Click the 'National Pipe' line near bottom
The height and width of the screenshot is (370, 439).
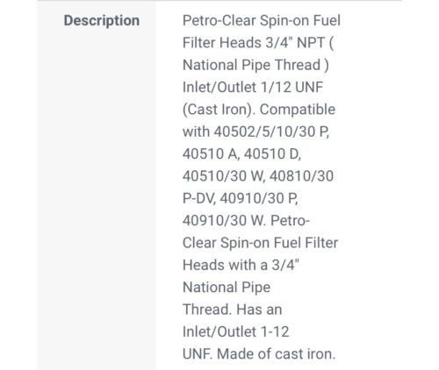click(x=227, y=288)
